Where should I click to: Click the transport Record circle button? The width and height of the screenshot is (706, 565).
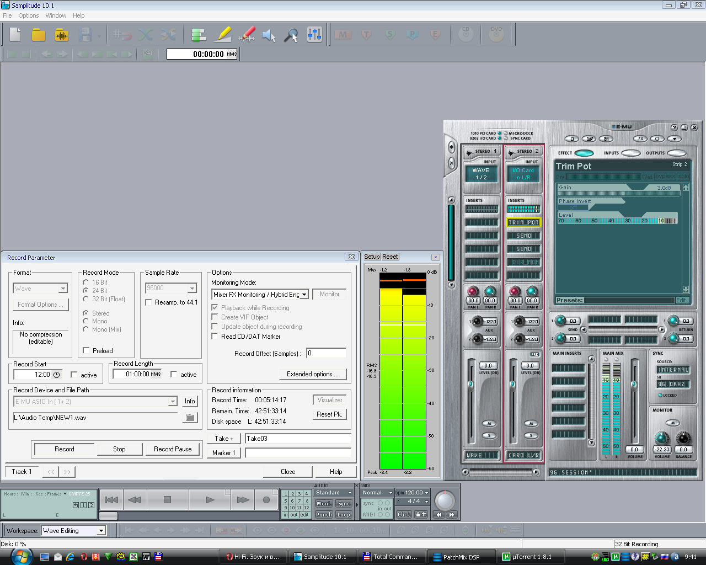tap(266, 500)
